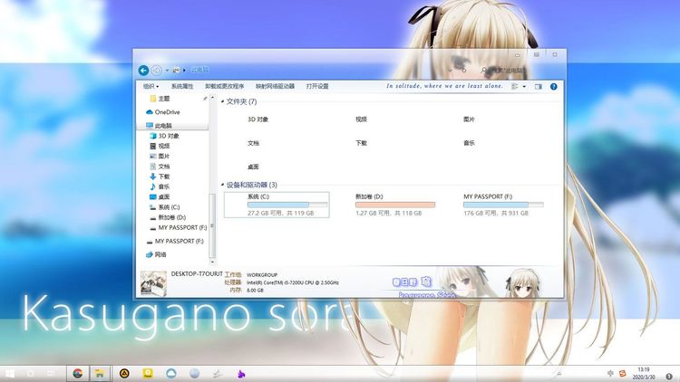680x382 pixels.
Task: Go back with the blue back arrow
Action: pyautogui.click(x=143, y=71)
